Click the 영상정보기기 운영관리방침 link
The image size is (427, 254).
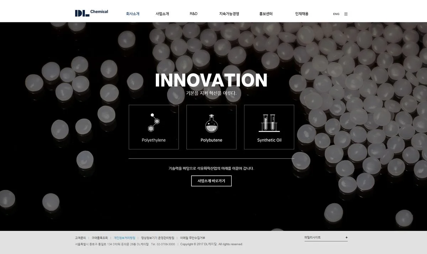pos(158,238)
